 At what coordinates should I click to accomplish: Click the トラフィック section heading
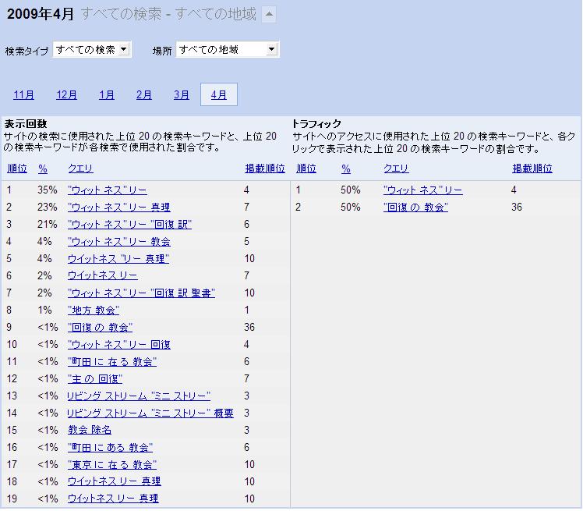tap(316, 124)
